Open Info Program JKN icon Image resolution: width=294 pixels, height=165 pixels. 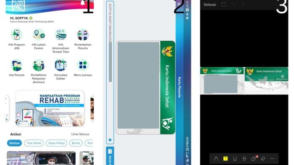16,35
